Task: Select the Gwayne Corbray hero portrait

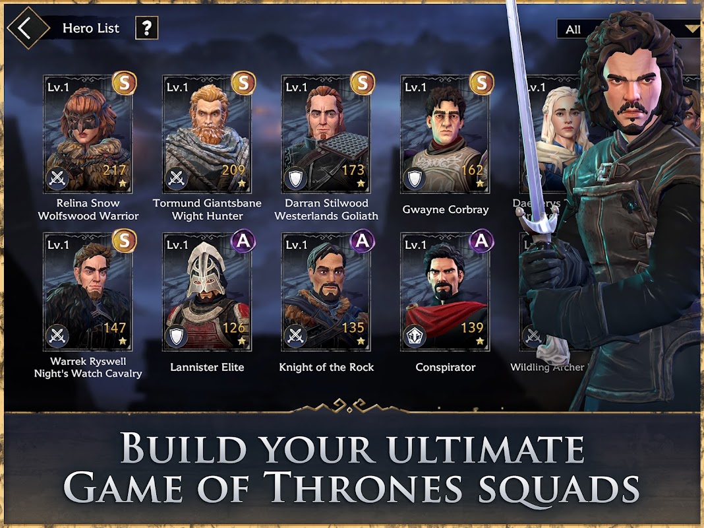Action: 445,134
